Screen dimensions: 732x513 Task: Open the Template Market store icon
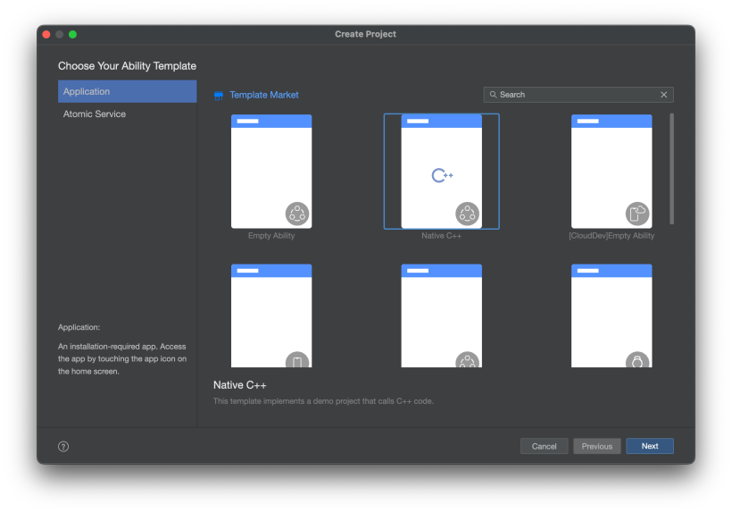coord(219,95)
